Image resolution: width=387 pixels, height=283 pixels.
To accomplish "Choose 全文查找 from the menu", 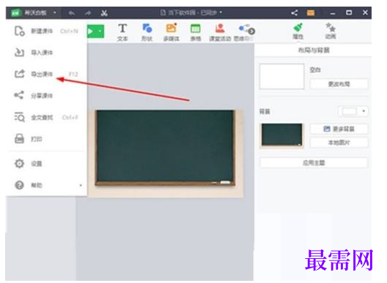I will (x=46, y=117).
